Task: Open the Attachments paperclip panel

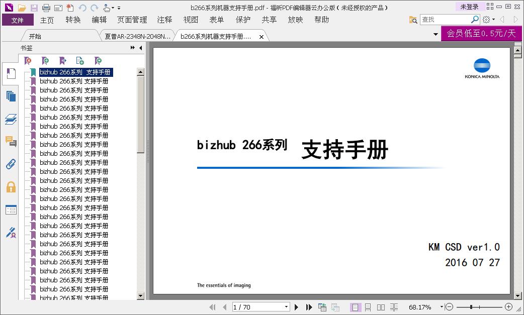Action: tap(11, 164)
